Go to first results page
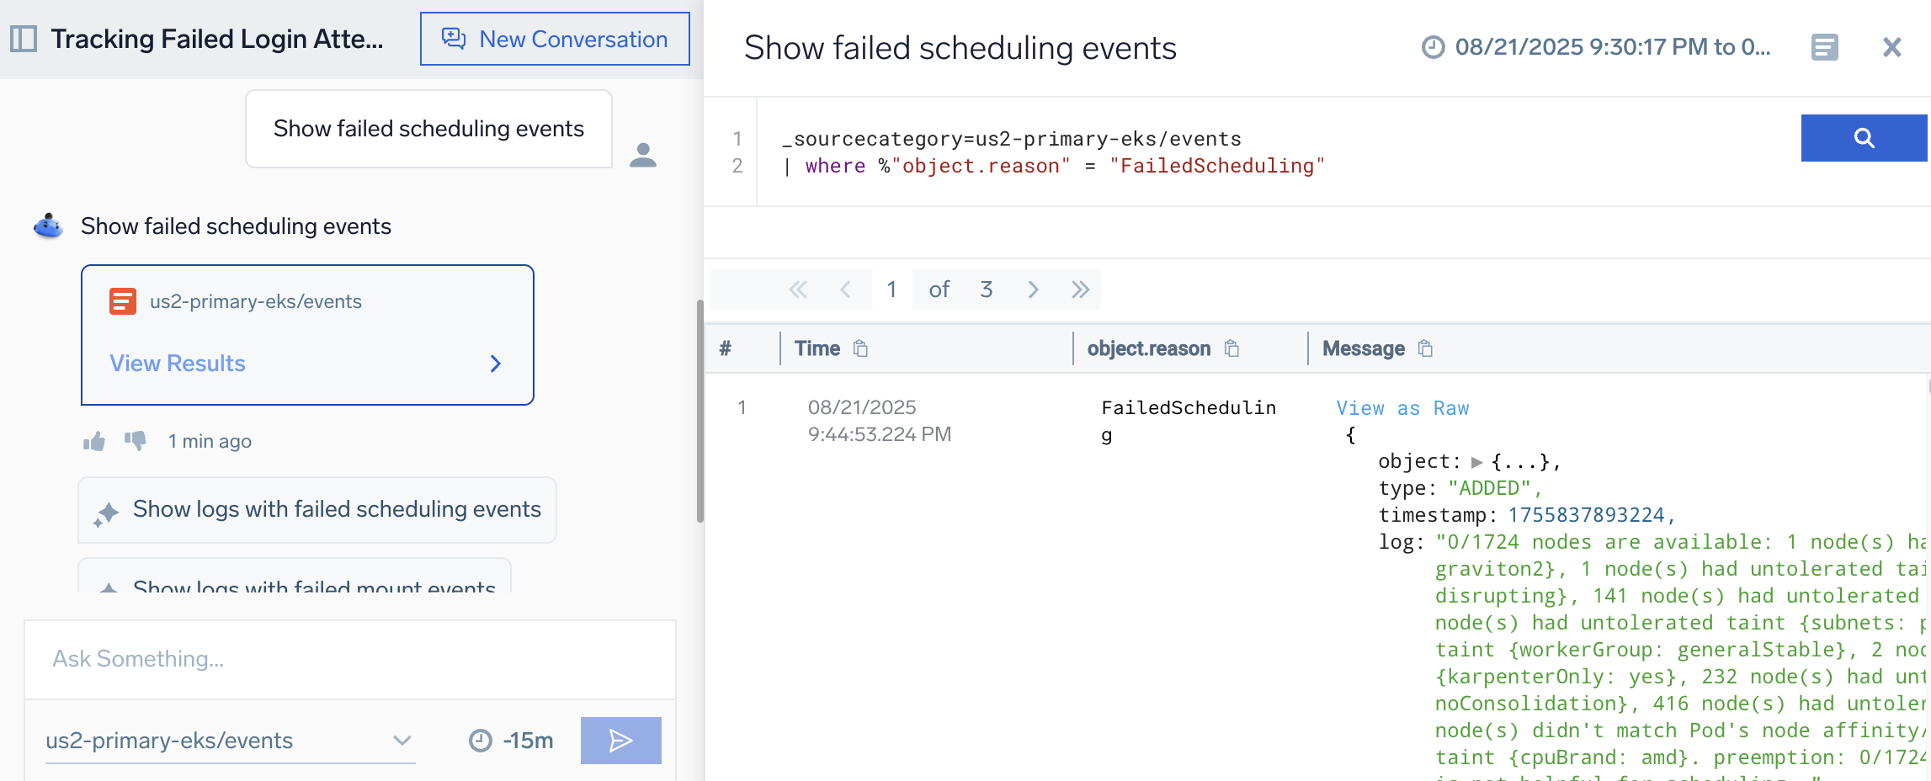Viewport: 1931px width, 781px height. point(798,290)
